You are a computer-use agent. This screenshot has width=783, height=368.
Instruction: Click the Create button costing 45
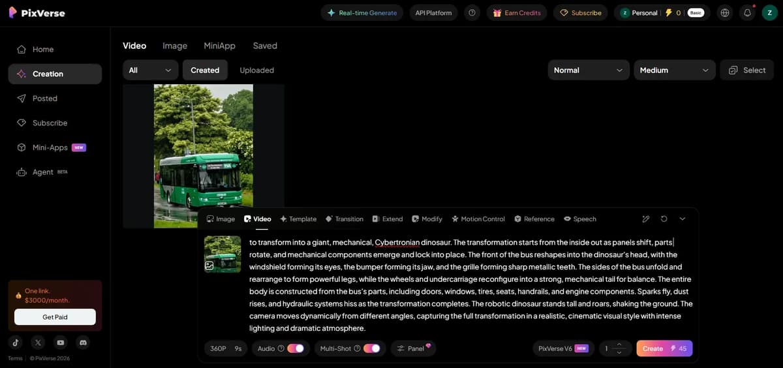[664, 348]
